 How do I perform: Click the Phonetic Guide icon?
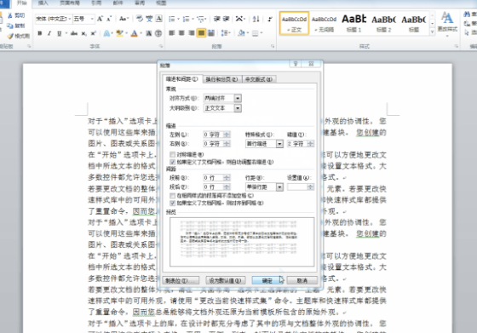tap(149, 19)
